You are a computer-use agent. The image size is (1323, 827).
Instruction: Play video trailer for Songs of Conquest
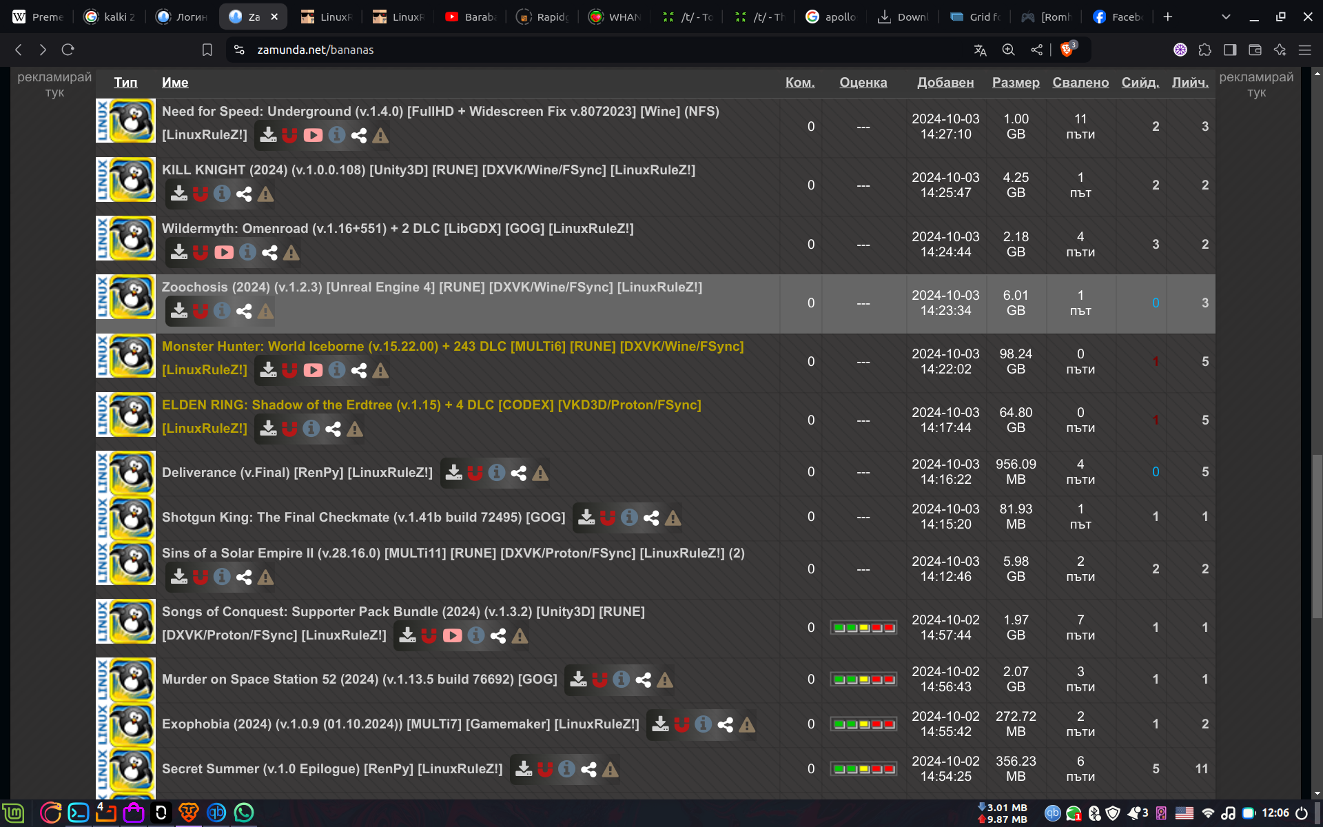pos(452,635)
